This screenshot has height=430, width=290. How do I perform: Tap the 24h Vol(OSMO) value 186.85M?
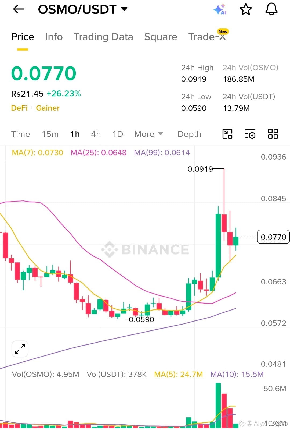[238, 79]
